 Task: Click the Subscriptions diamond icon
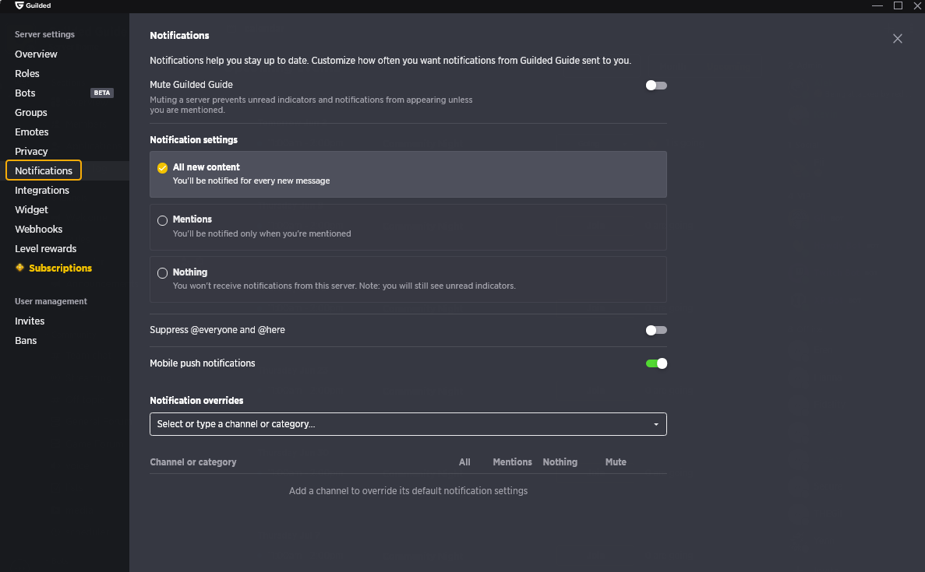coord(20,268)
